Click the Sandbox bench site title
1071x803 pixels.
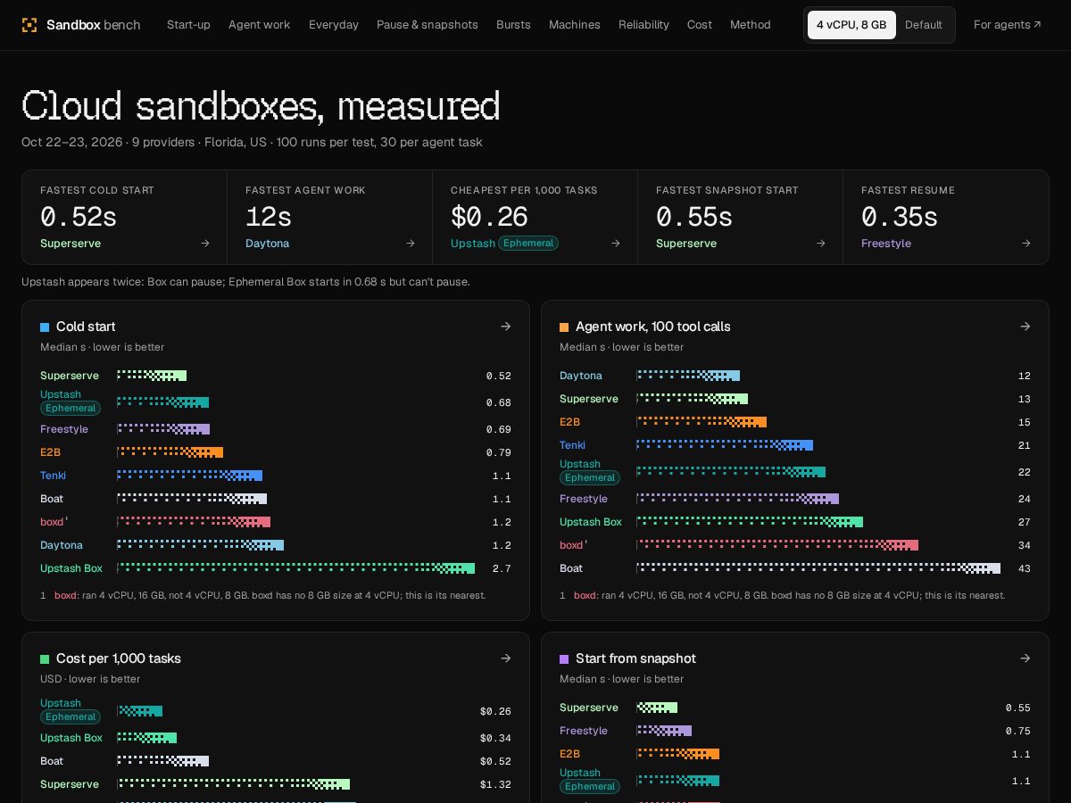point(93,25)
